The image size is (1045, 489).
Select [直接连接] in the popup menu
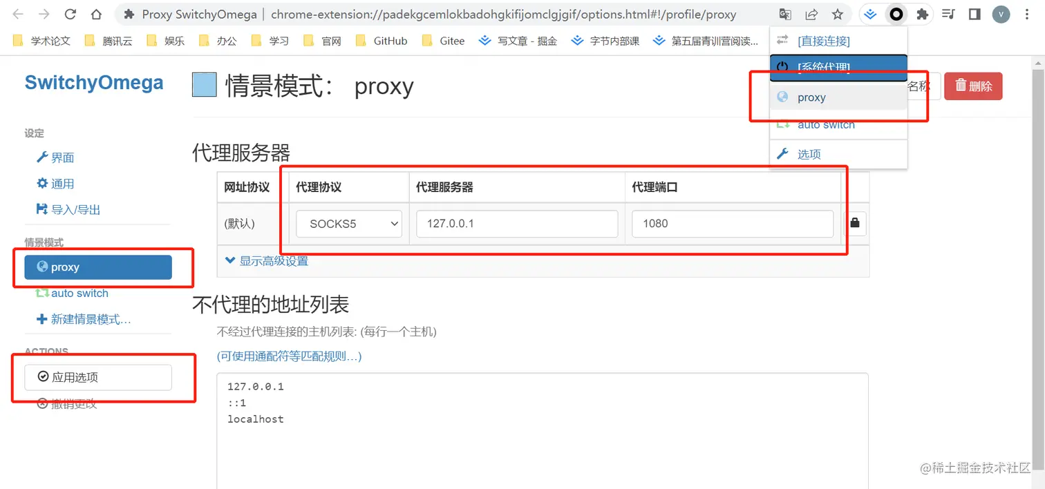point(838,41)
